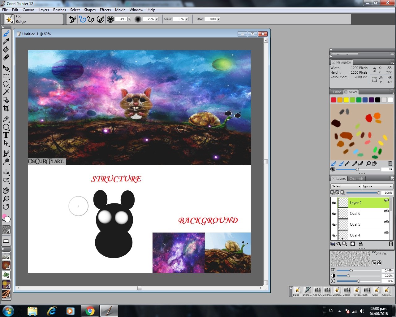The width and height of the screenshot is (396, 317).
Task: Select the Eraser tool in the toolbox
Action: [x=6, y=58]
